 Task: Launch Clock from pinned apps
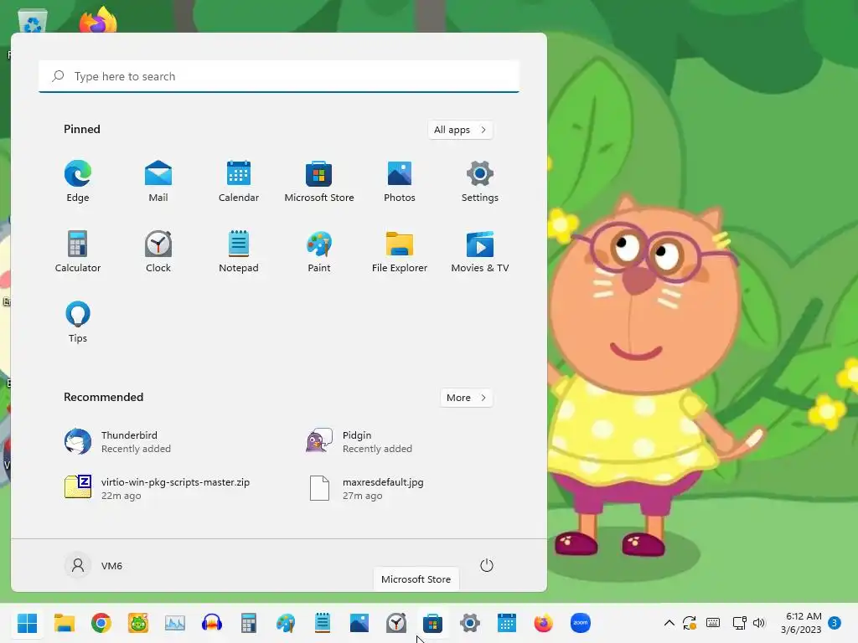[158, 251]
